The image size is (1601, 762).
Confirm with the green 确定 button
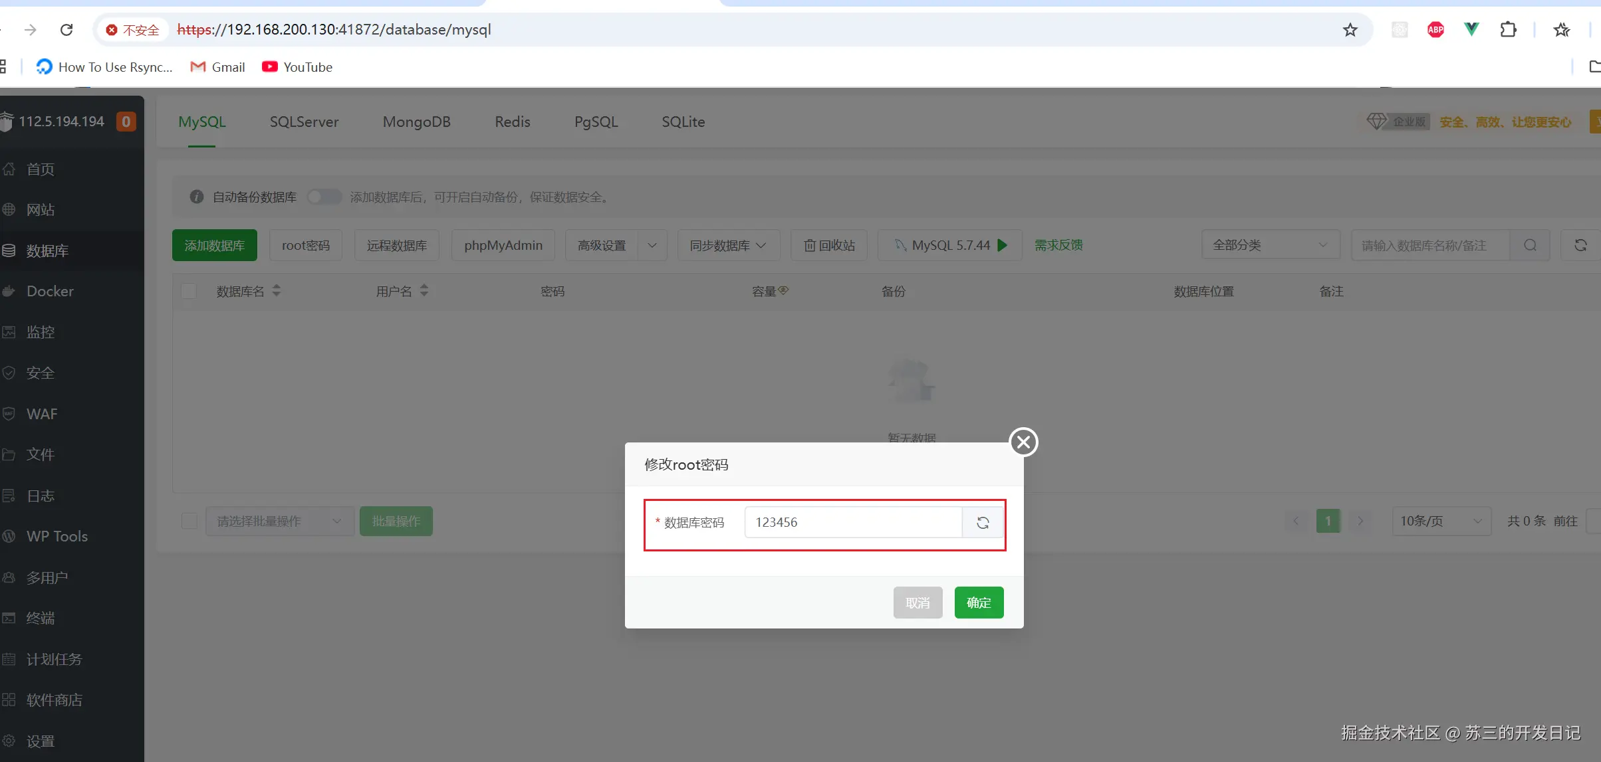point(979,603)
